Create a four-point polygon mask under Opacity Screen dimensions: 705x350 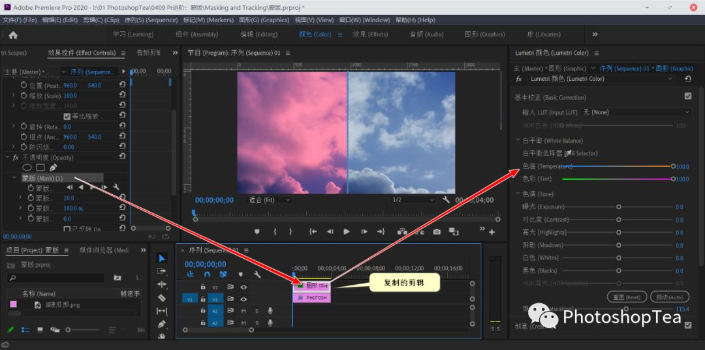click(x=40, y=168)
